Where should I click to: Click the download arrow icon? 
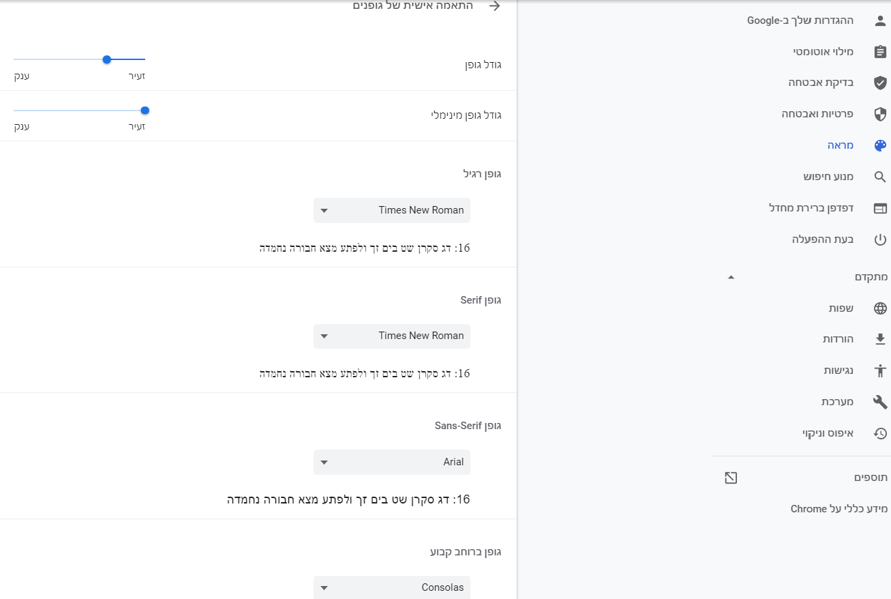tap(880, 339)
